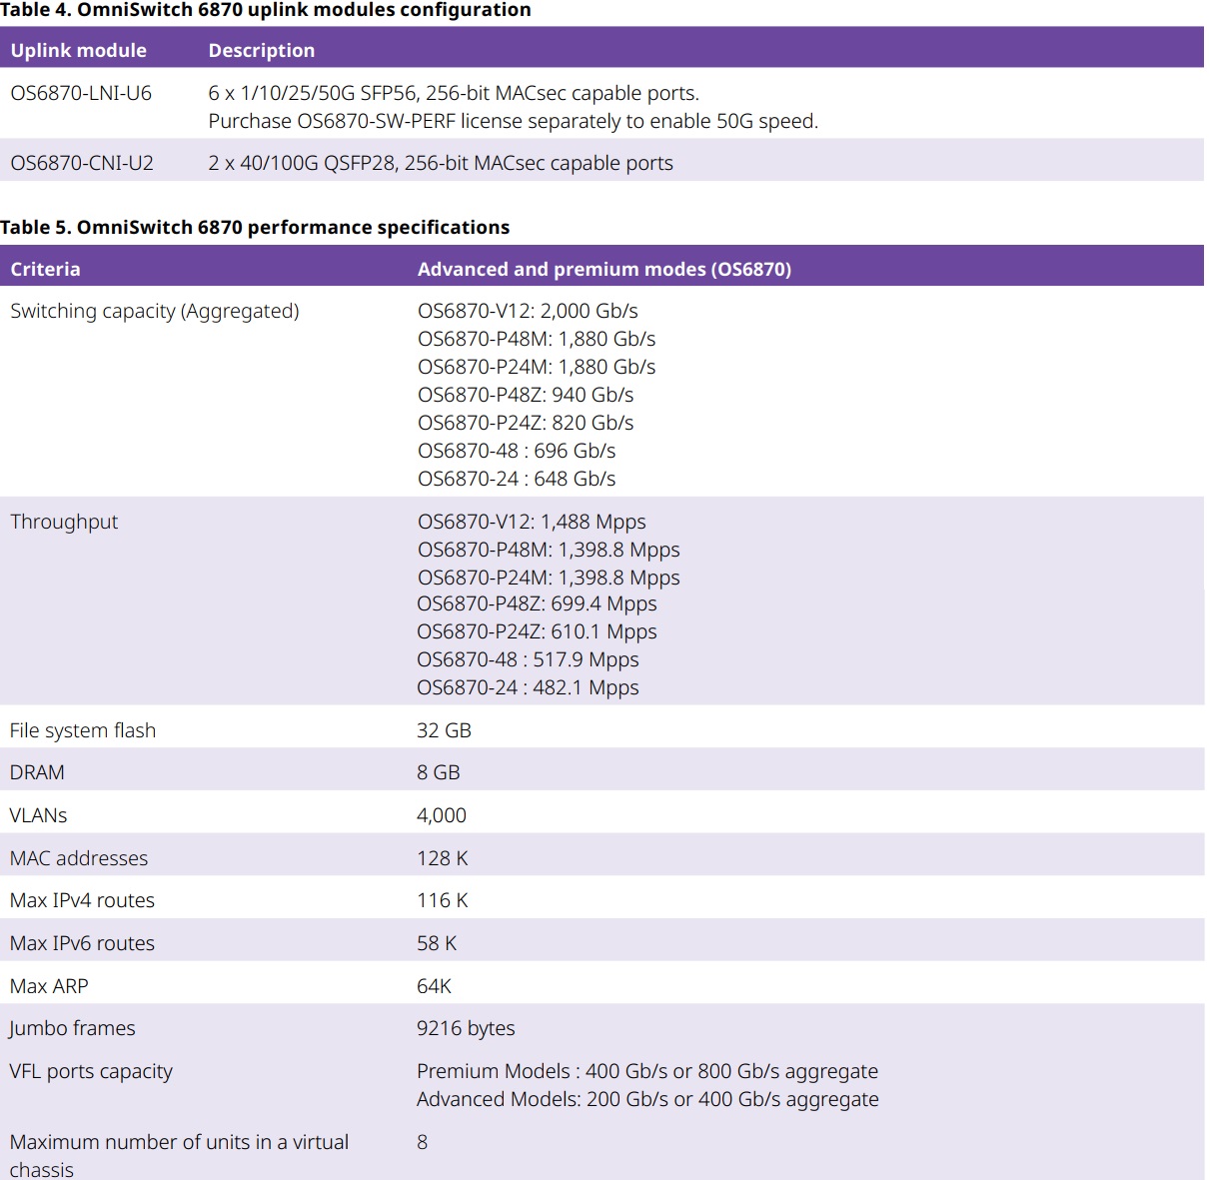
Task: Click the 'Advanced Models: 200 Gb/s' line
Action: (647, 1099)
